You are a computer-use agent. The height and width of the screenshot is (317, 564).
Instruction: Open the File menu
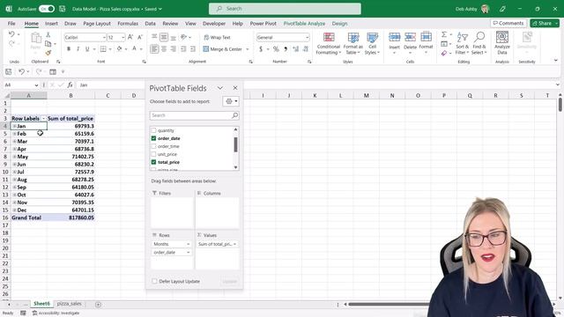[11, 24]
